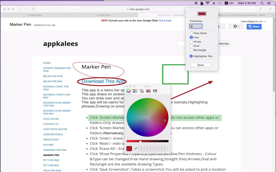Screen dimensions: 276x172
Task: Add a new Safari tab
Action: pyautogui.click(x=273, y=15)
